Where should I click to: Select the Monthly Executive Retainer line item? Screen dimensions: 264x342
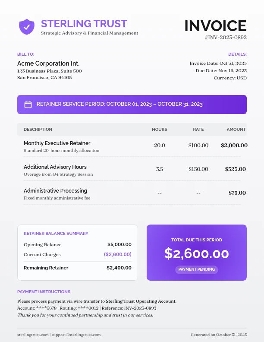(x=57, y=143)
